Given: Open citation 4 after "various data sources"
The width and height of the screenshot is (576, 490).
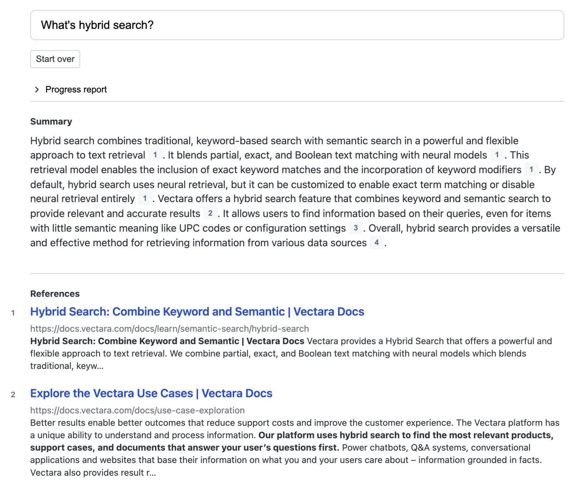Looking at the screenshot, I should pos(376,243).
